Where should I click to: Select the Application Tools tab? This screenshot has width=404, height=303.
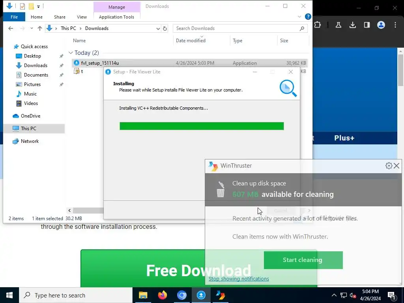point(116,17)
